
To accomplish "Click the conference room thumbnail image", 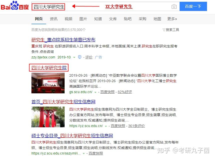I will pyautogui.click(x=48, y=83).
